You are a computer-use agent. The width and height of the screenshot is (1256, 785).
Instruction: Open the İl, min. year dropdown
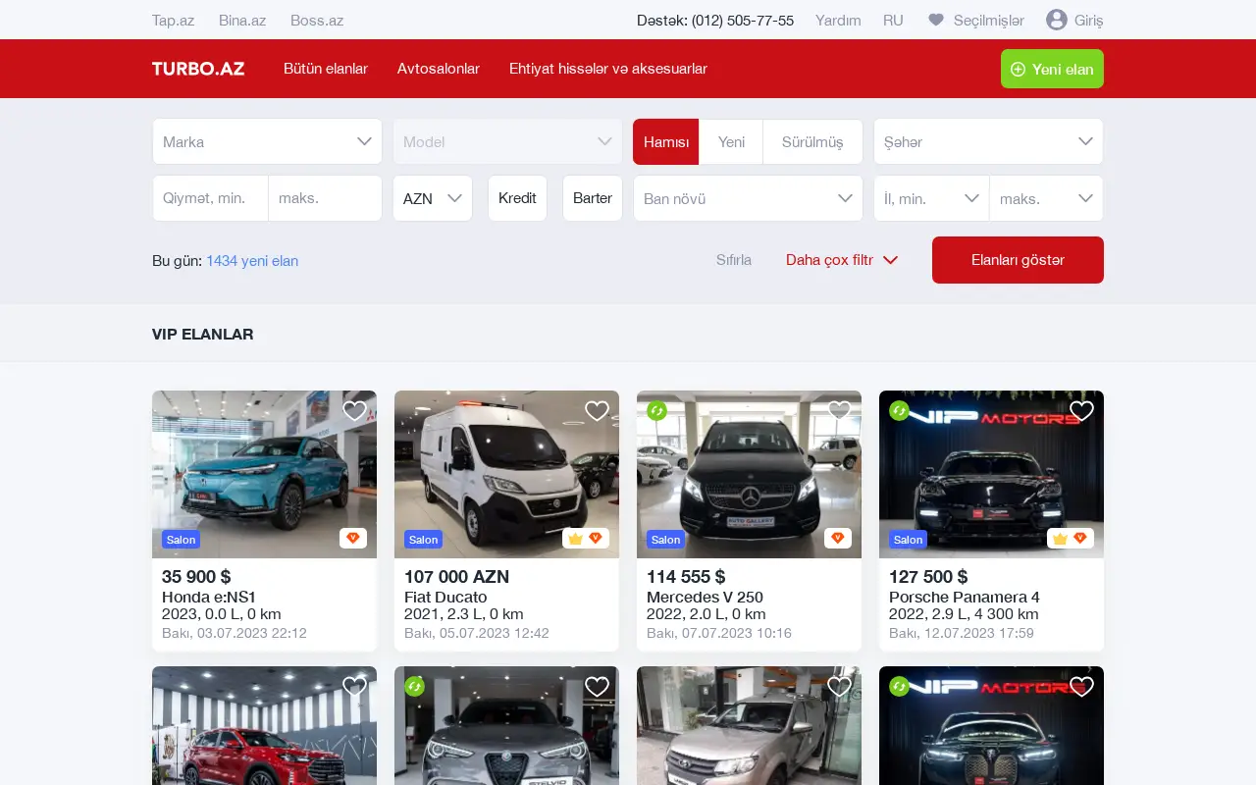tap(931, 198)
